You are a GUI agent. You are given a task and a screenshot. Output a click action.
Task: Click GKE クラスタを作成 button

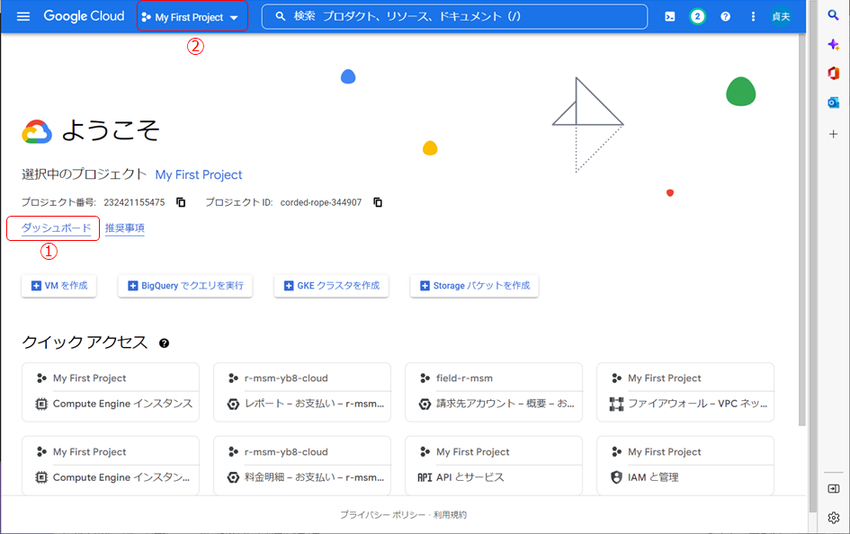[x=332, y=286]
